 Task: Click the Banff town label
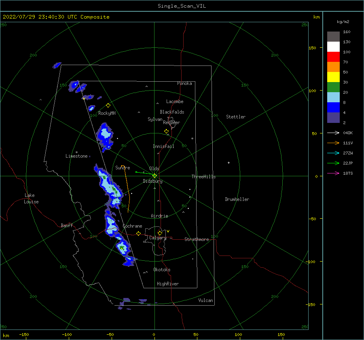[x=67, y=225]
